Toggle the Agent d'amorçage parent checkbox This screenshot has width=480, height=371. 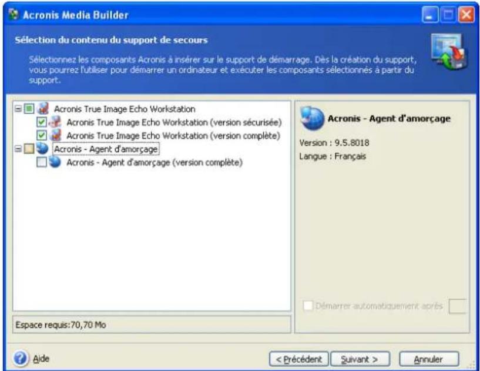tap(29, 149)
